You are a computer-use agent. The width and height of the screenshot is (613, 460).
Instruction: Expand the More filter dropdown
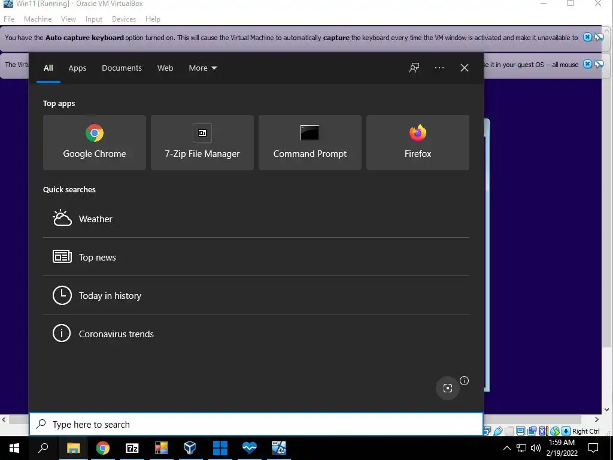tap(202, 68)
